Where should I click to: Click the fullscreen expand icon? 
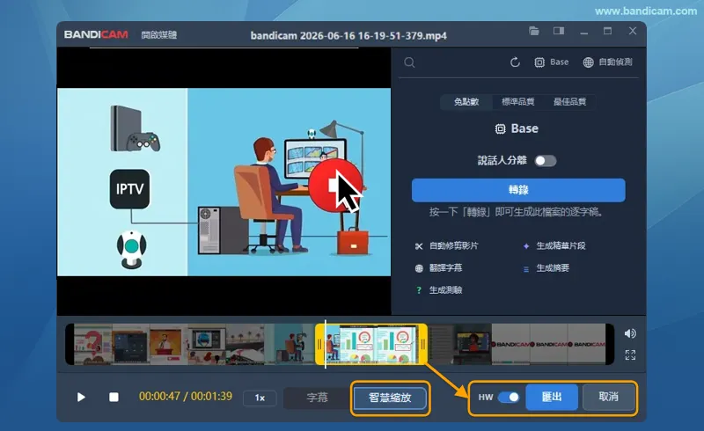tap(630, 355)
